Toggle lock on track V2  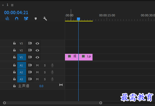click(x=14, y=50)
